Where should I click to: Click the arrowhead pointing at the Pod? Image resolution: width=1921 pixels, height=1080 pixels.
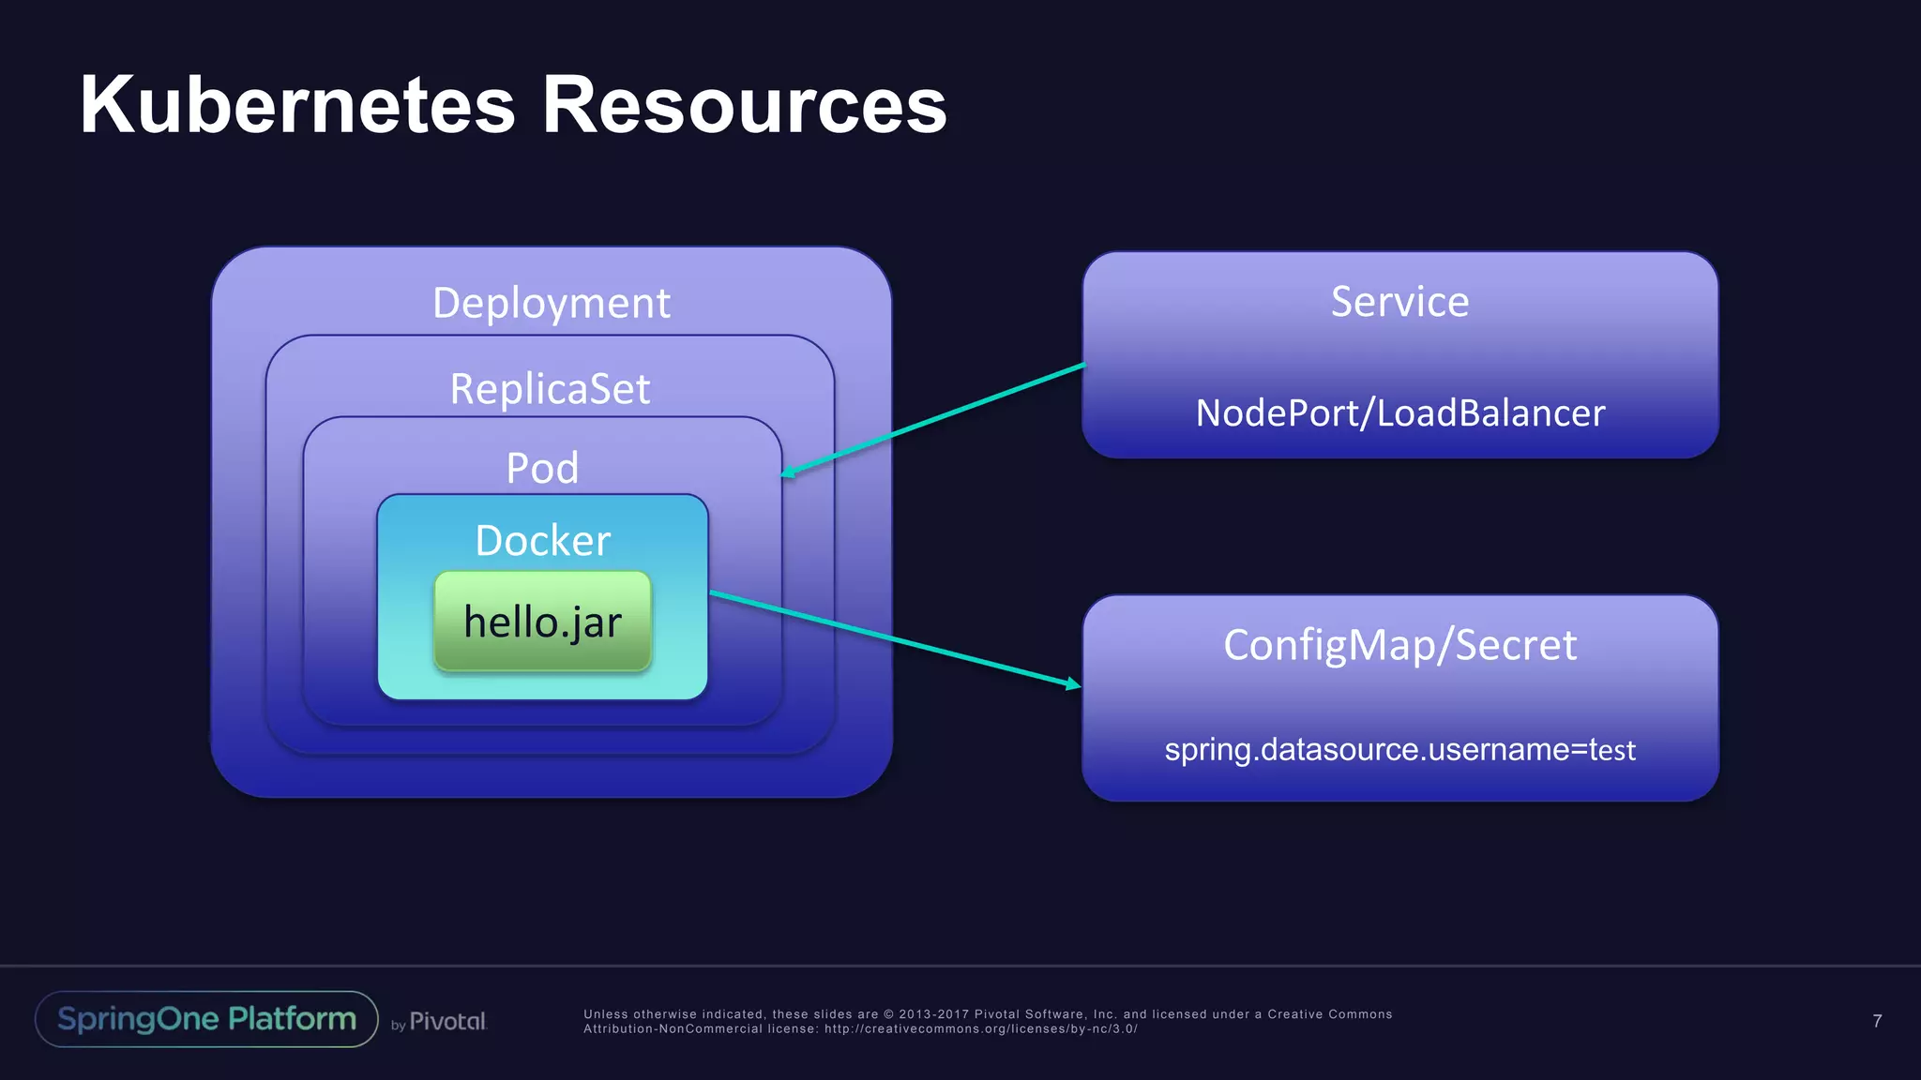788,472
